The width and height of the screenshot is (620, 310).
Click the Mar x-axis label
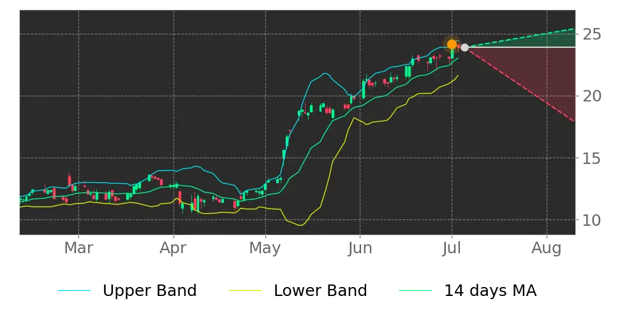click(78, 248)
